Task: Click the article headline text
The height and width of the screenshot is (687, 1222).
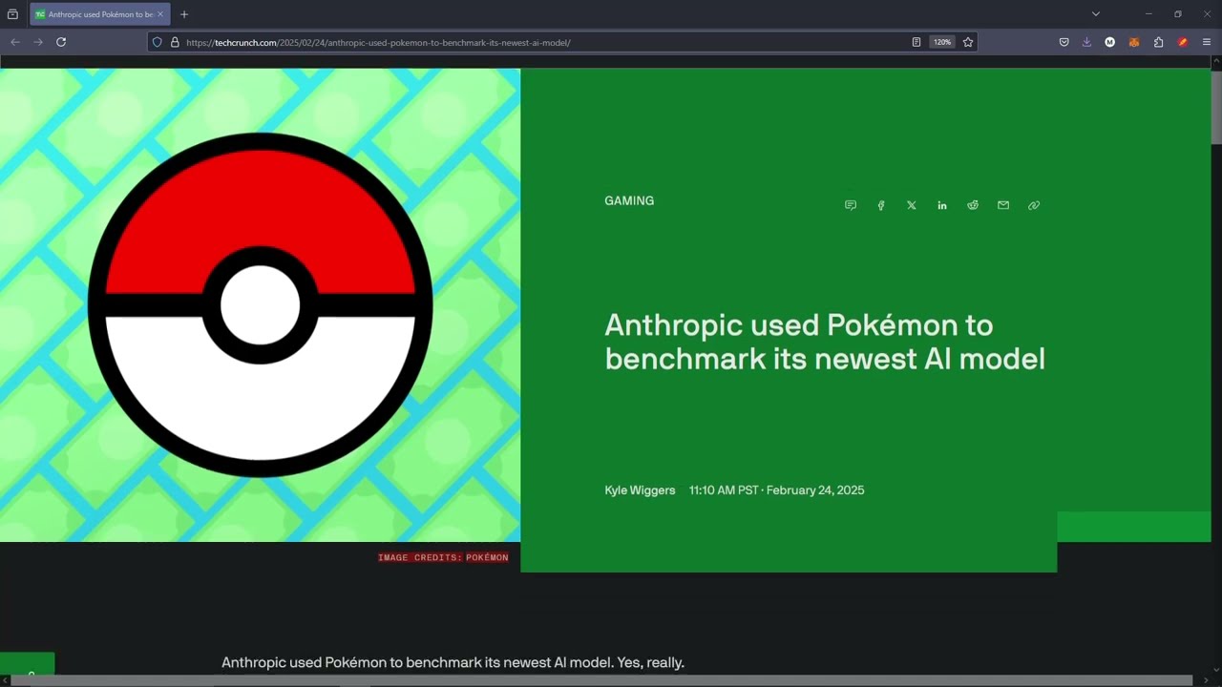Action: (825, 342)
